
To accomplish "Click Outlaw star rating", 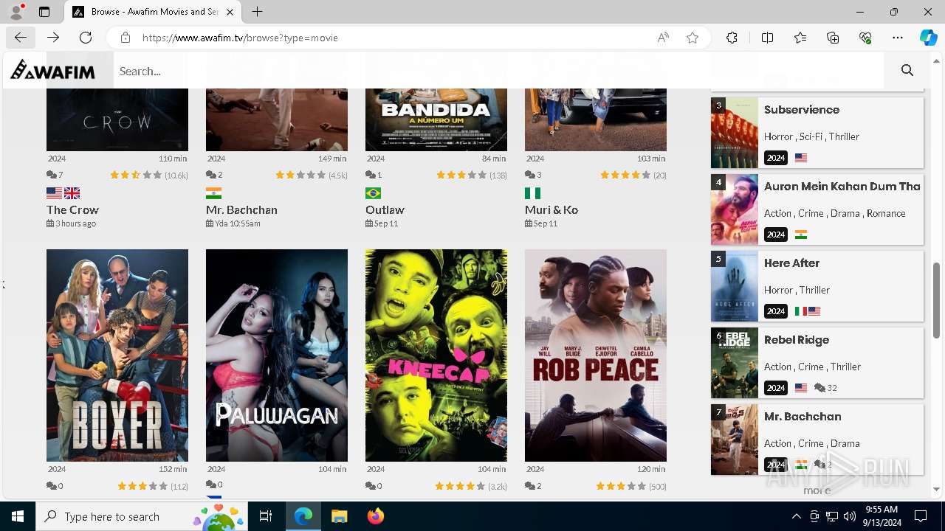I will 461,175.
